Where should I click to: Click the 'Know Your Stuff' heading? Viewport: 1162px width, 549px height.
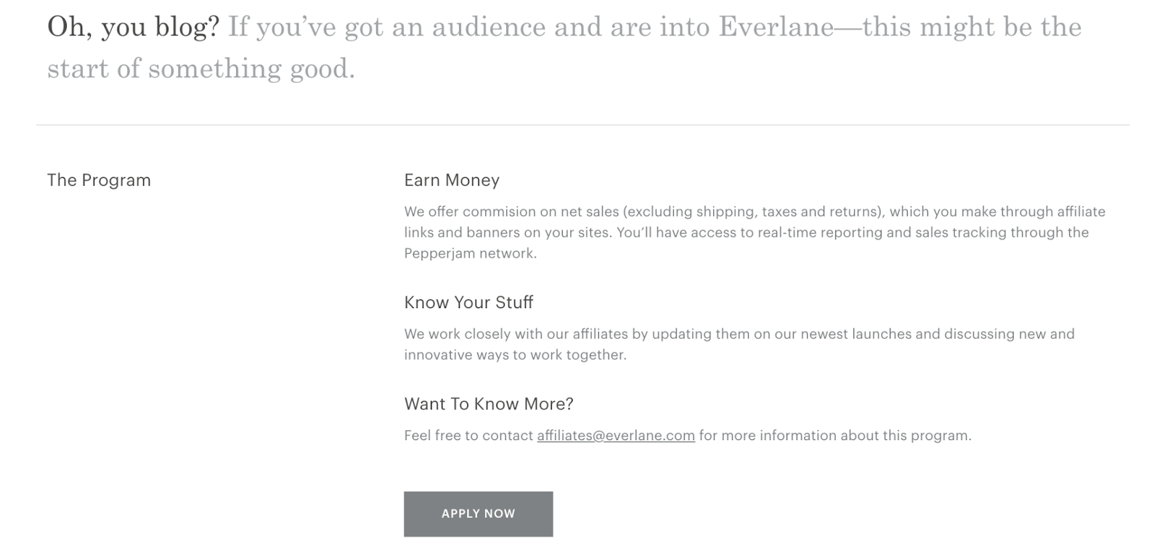468,302
